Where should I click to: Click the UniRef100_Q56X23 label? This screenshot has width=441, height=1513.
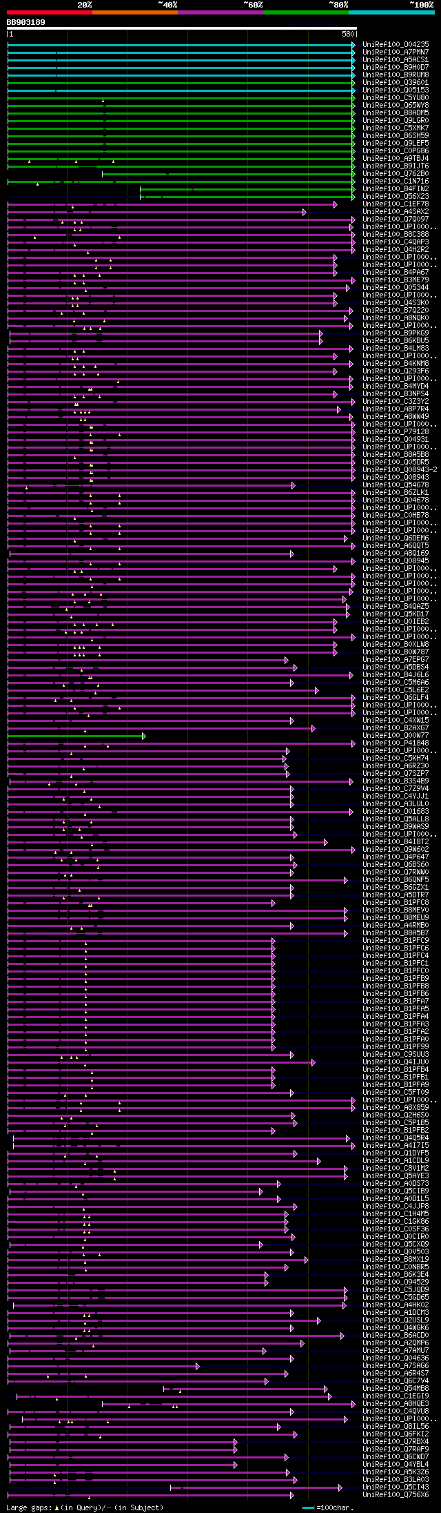point(396,196)
